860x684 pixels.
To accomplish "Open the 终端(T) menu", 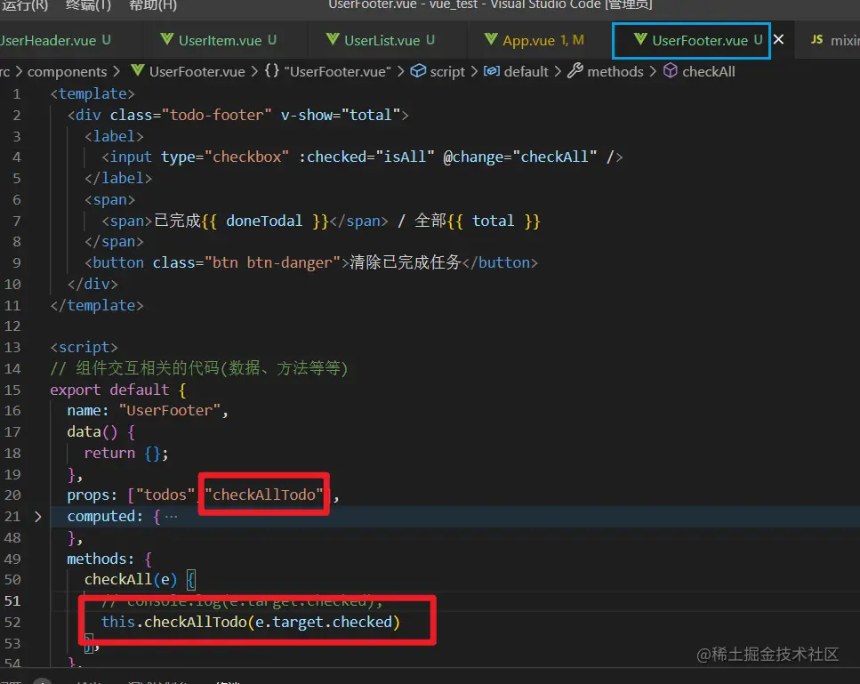I will pos(88,5).
